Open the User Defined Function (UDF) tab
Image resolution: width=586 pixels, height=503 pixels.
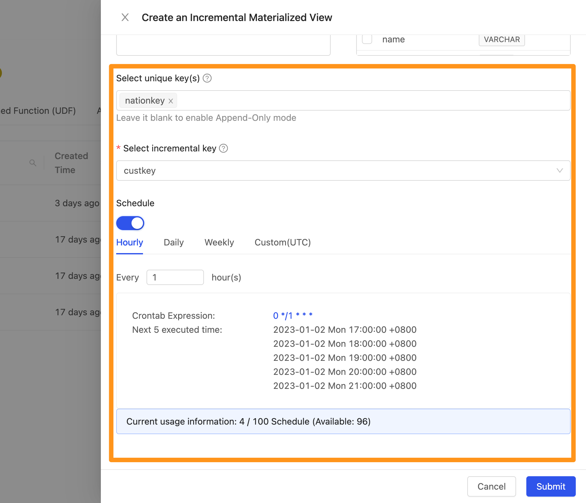click(x=38, y=111)
